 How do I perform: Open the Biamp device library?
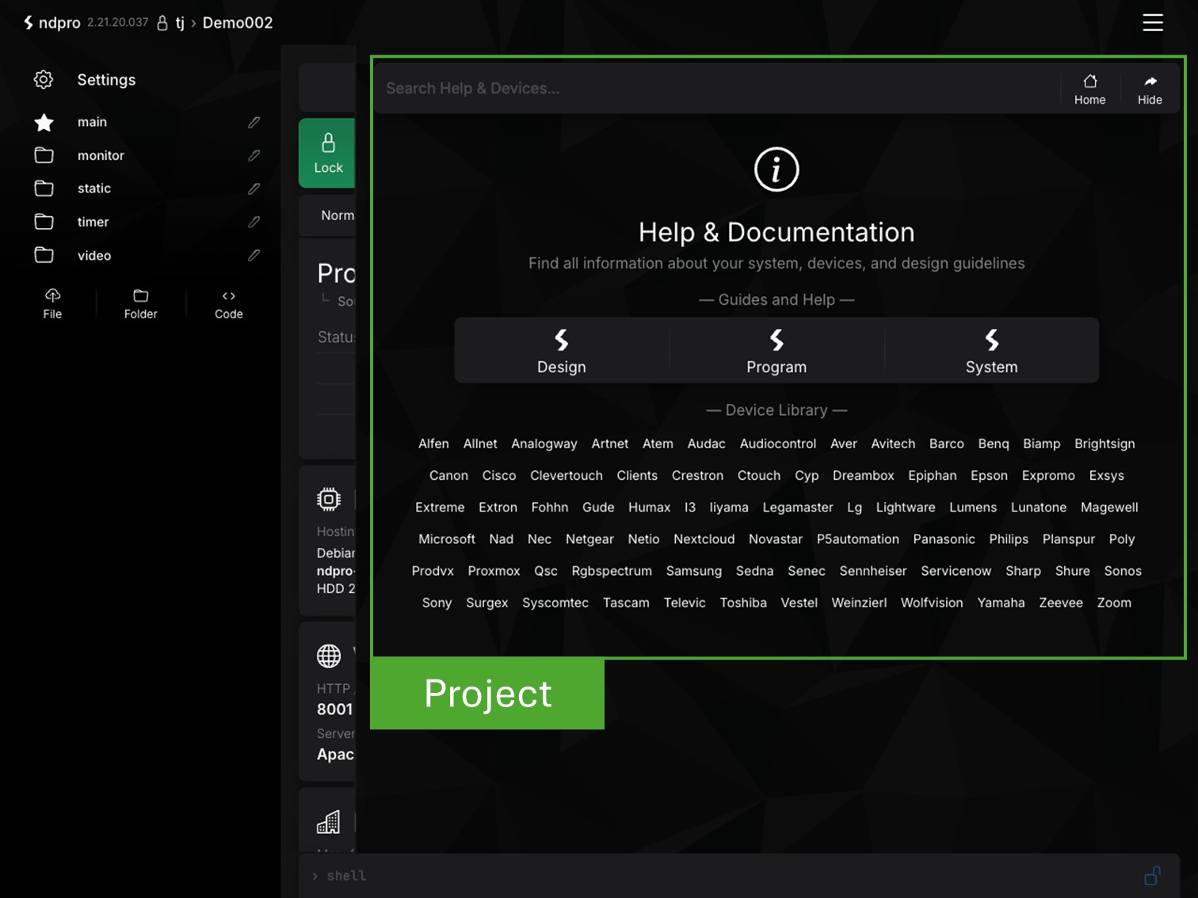[x=1041, y=443]
